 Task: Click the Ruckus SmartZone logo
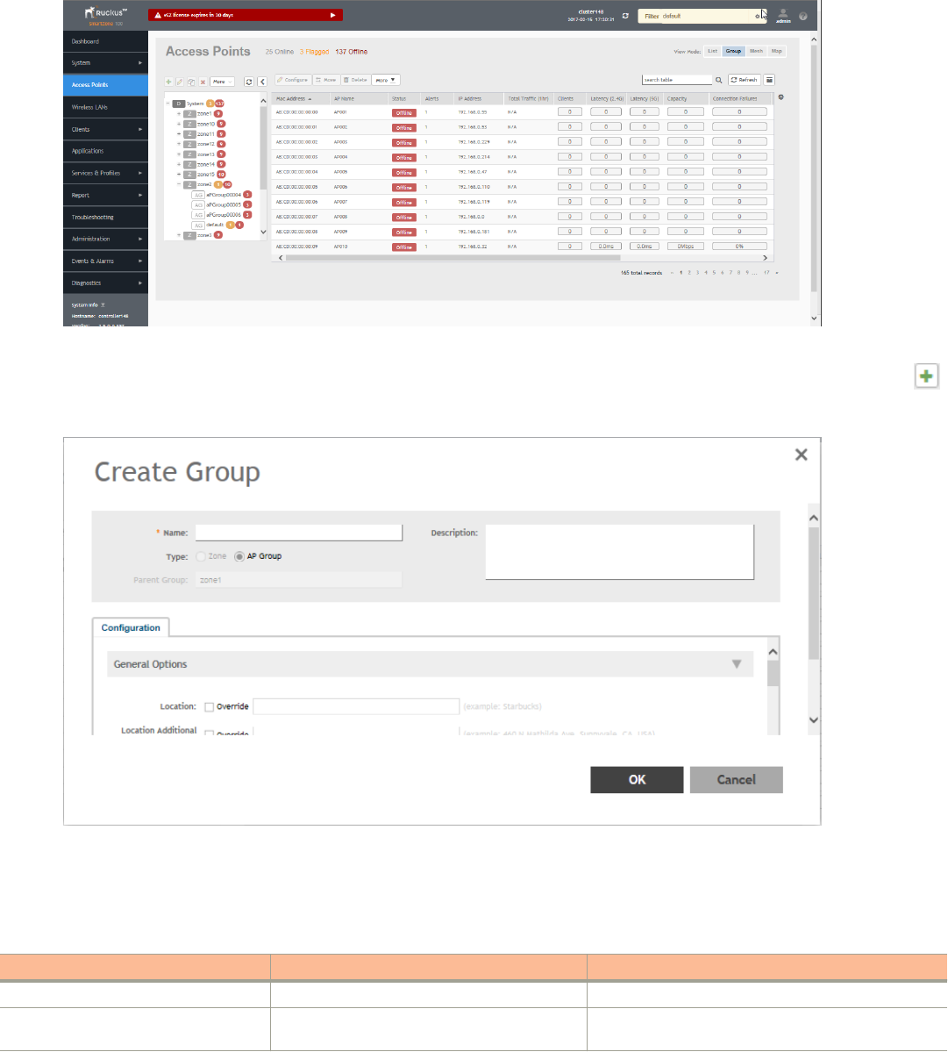tap(105, 15)
